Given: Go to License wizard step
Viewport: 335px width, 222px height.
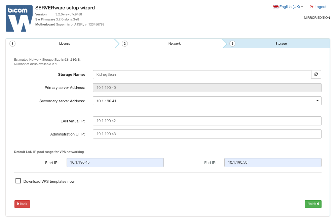Looking at the screenshot, I should (x=65, y=44).
